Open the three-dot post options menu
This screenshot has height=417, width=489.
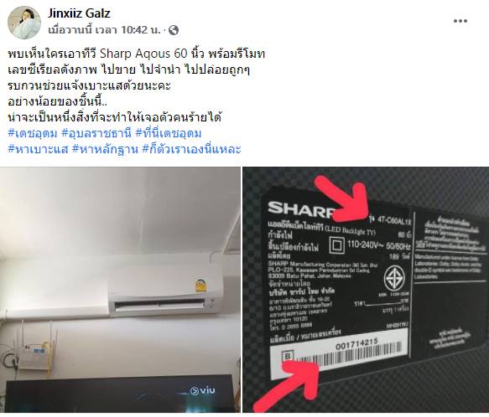(x=460, y=21)
